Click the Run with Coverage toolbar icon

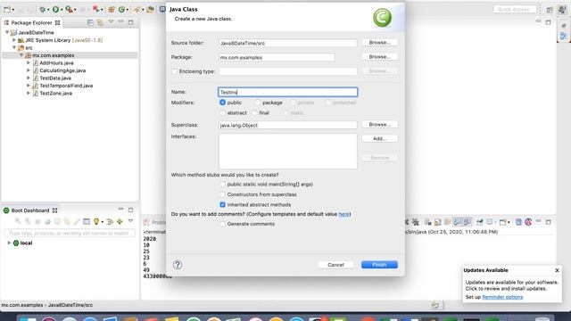click(69, 9)
